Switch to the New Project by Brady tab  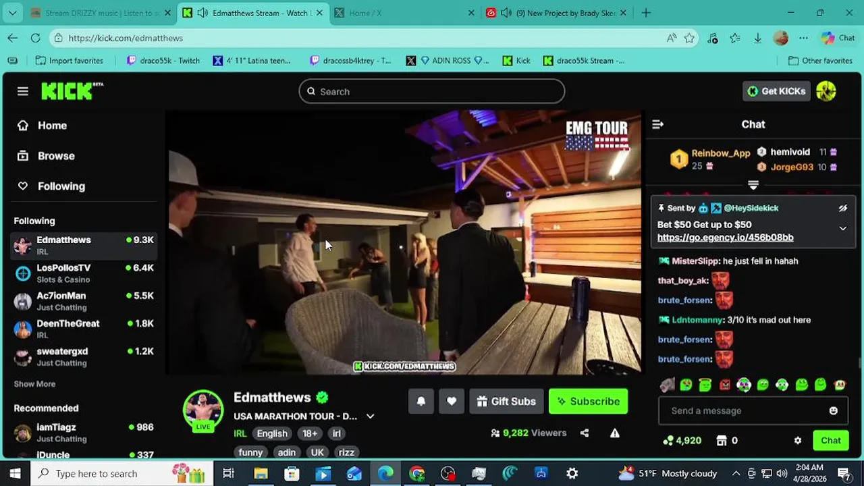(558, 13)
